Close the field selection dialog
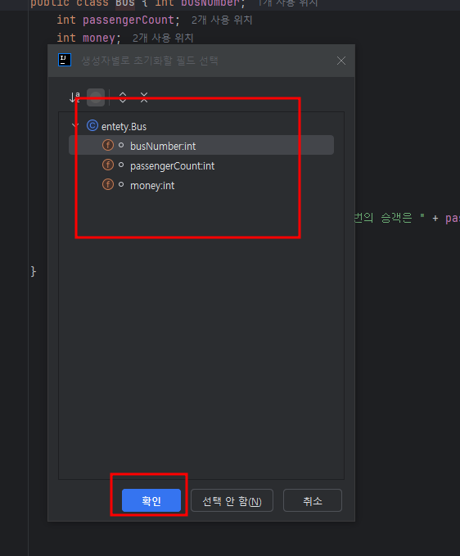The width and height of the screenshot is (460, 556). [341, 61]
